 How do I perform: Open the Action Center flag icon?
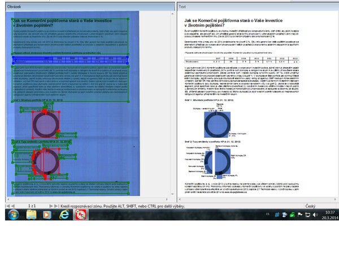click(300, 214)
